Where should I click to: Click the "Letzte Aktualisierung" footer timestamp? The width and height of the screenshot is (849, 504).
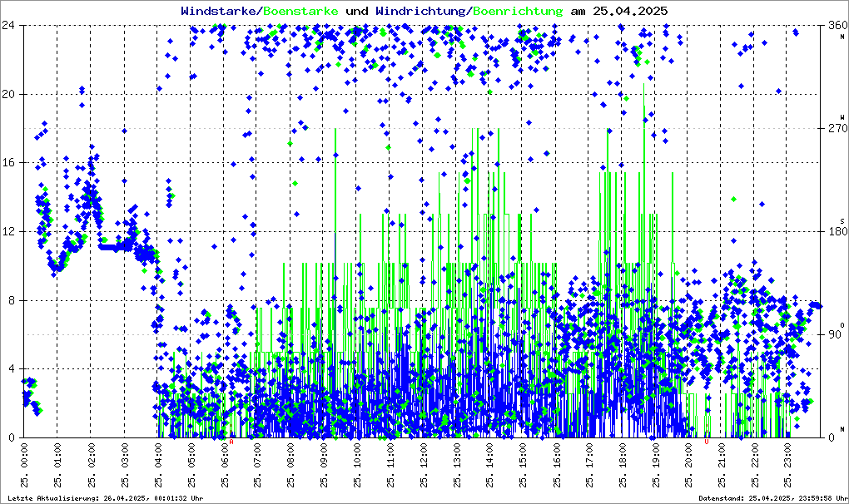coord(106,498)
